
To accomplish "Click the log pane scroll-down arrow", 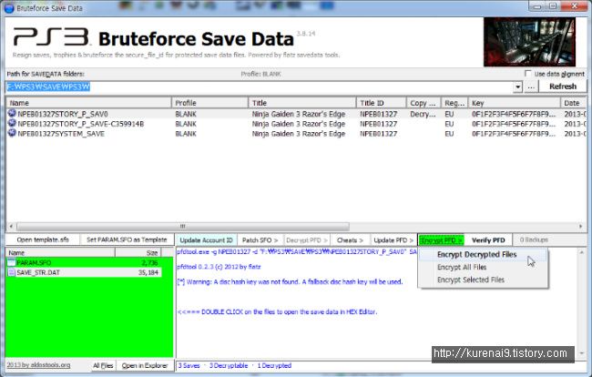I will [x=582, y=353].
